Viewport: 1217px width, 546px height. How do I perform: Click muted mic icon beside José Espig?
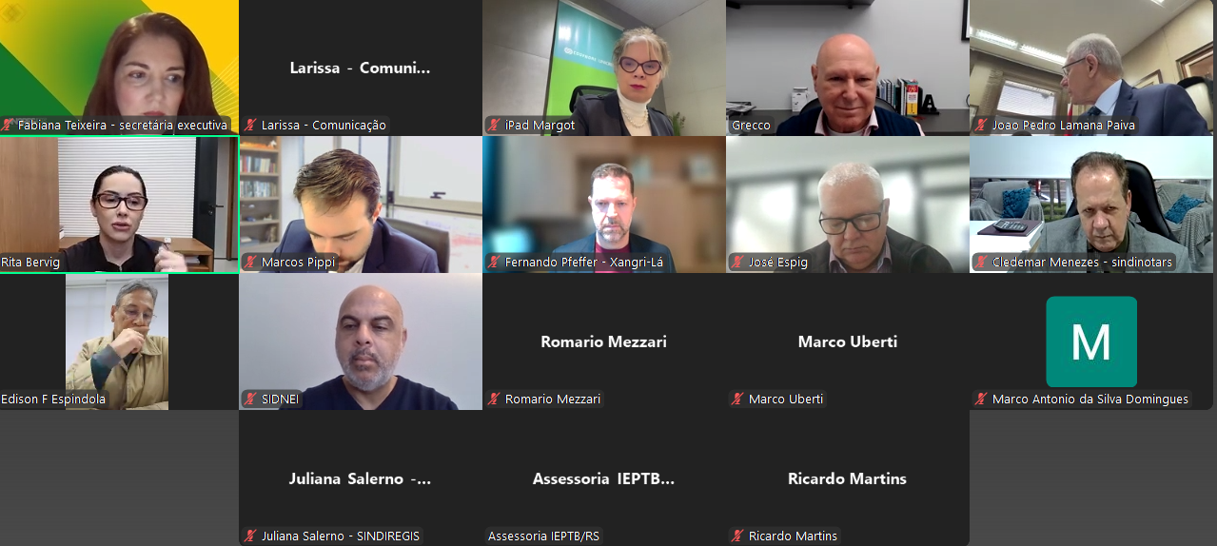[738, 262]
